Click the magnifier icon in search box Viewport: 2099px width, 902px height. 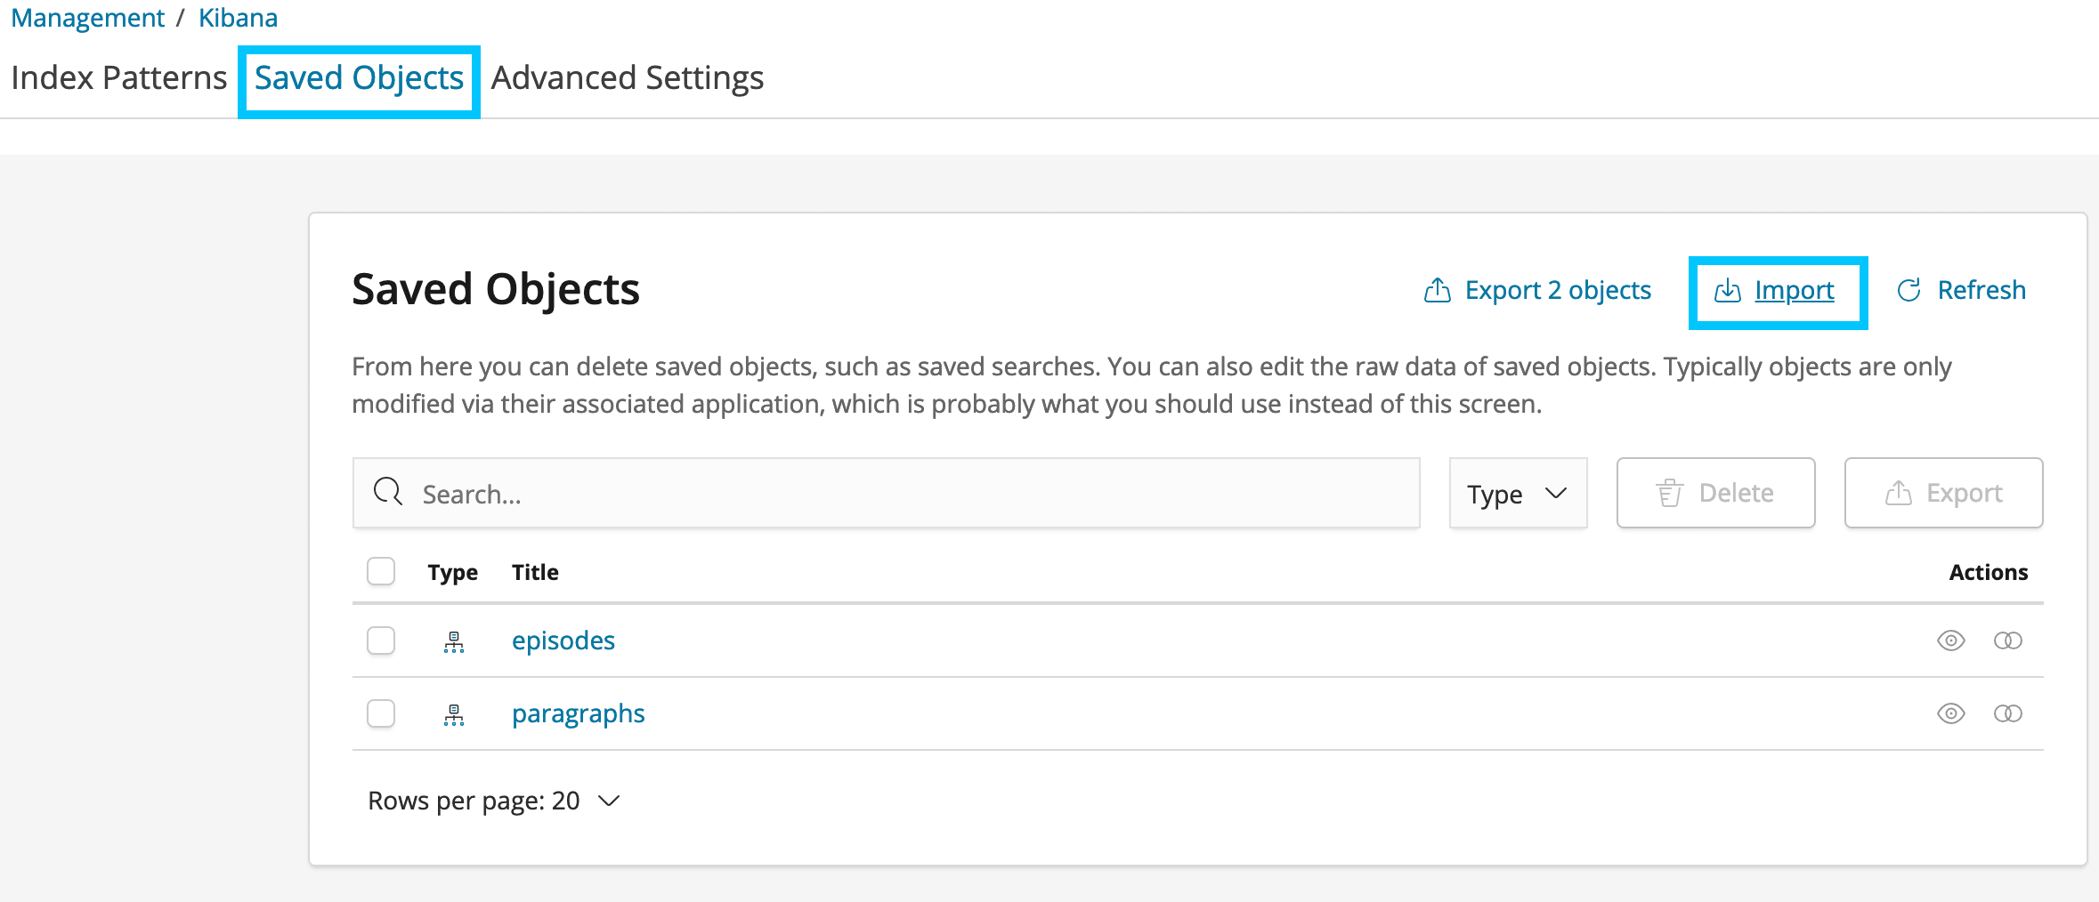388,492
